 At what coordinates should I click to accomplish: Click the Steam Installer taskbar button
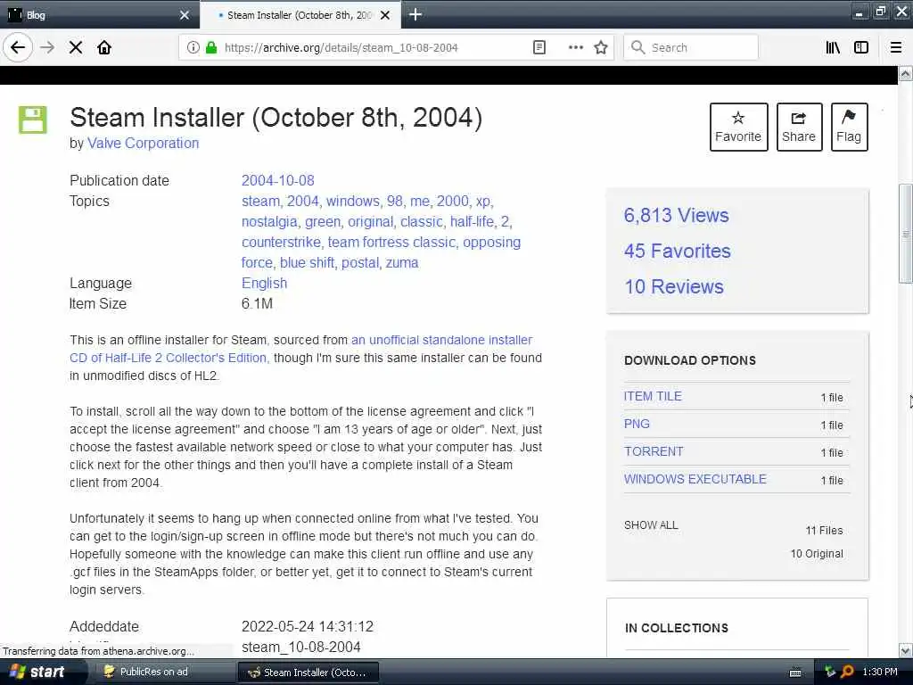click(308, 673)
